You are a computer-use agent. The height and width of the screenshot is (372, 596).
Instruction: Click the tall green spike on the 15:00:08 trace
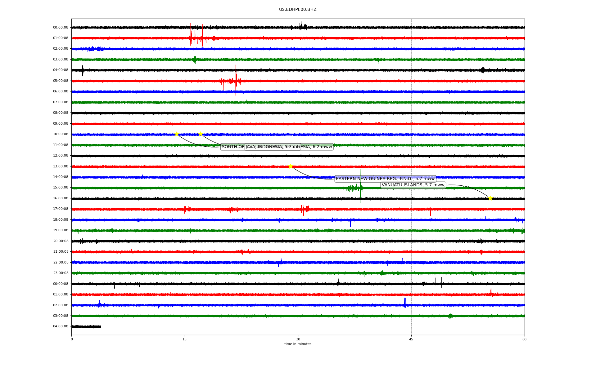[x=360, y=186]
